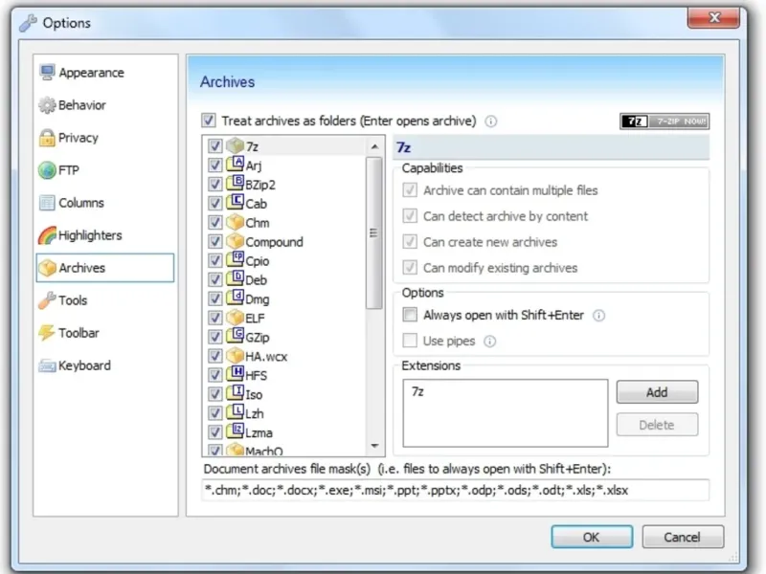Image resolution: width=766 pixels, height=574 pixels.
Task: Click the Cpio archive type icon
Action: click(235, 260)
